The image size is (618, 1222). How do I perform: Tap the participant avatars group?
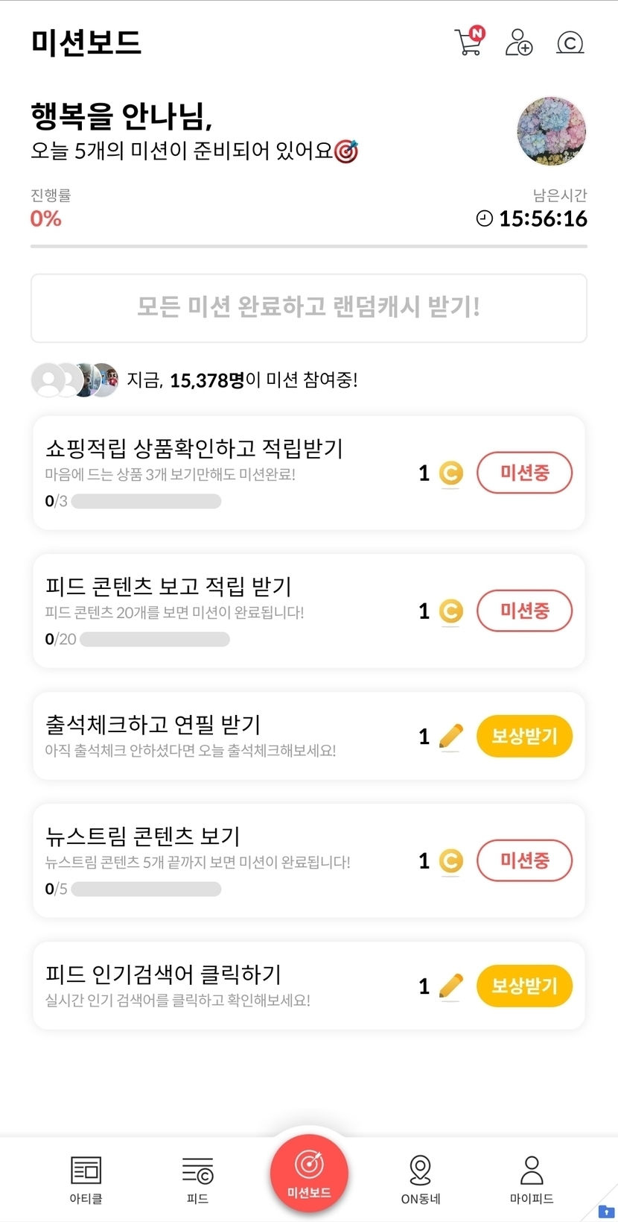click(x=75, y=380)
